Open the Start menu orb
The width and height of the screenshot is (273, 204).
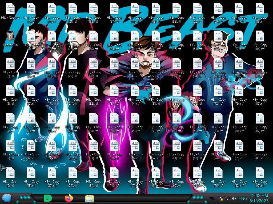[x=7, y=198]
